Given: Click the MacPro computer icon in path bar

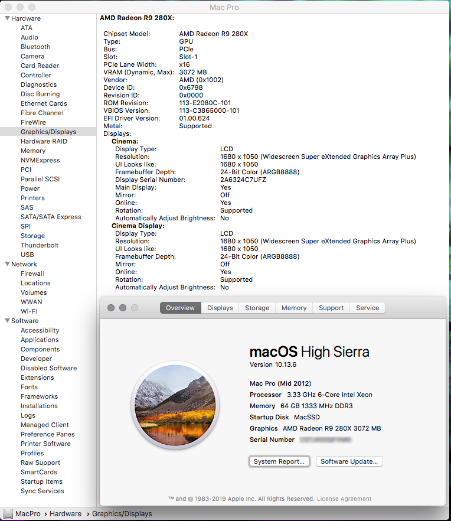Looking at the screenshot, I should pyautogui.click(x=8, y=514).
